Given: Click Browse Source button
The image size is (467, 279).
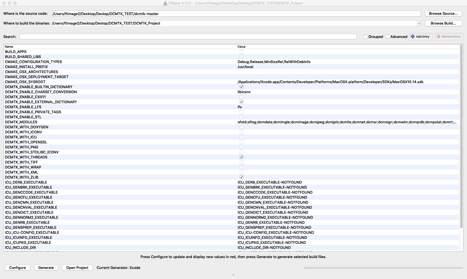Looking at the screenshot, I should point(443,13).
